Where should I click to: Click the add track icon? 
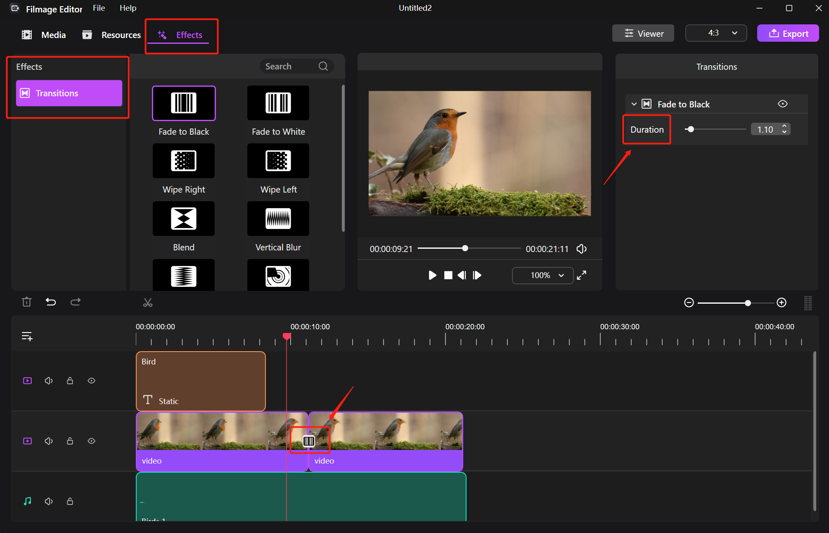point(27,336)
